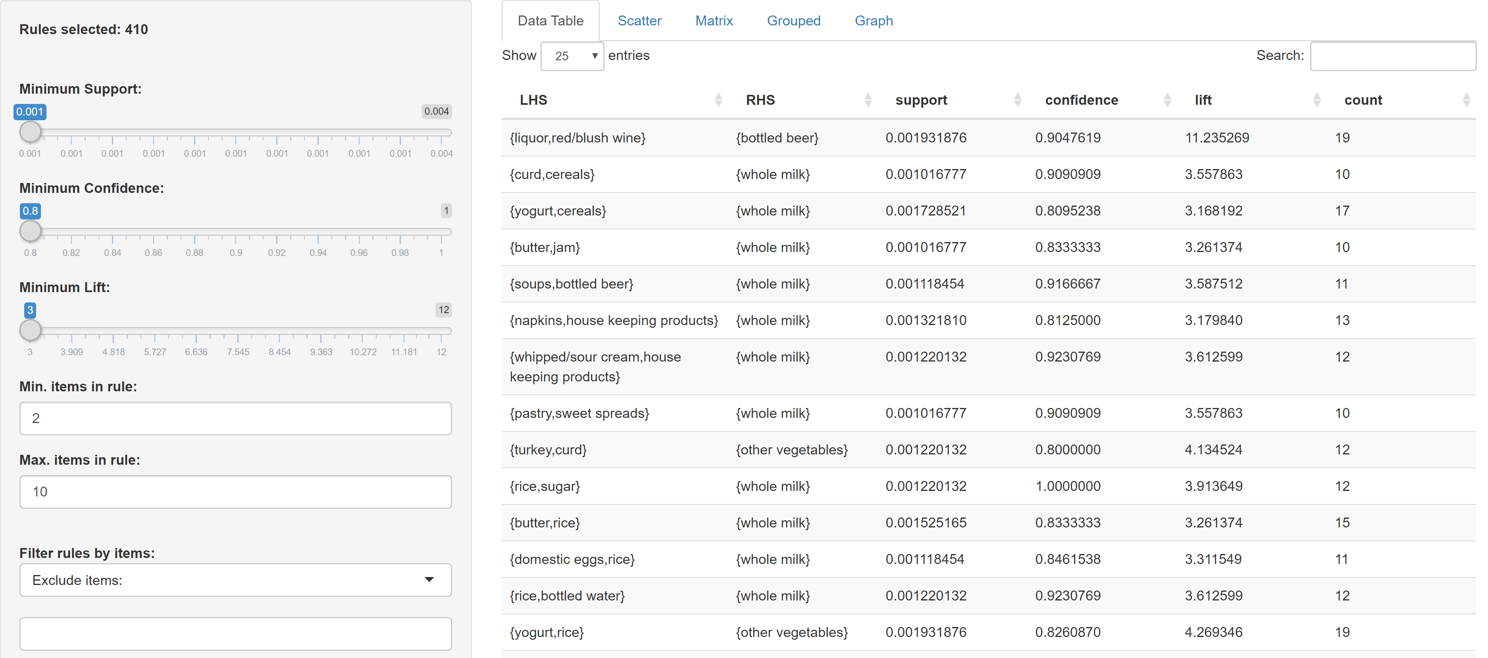Focus the Min. items in rule field
Screen dimensions: 1488x658
[236, 418]
